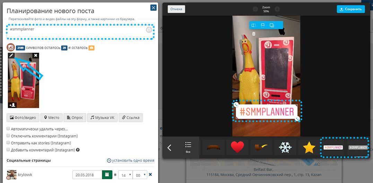Click the 2189 remaining characters counter
This screenshot has width=373, height=183.
[20, 48]
